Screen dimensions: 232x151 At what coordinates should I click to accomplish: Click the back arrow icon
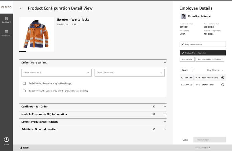21,8
